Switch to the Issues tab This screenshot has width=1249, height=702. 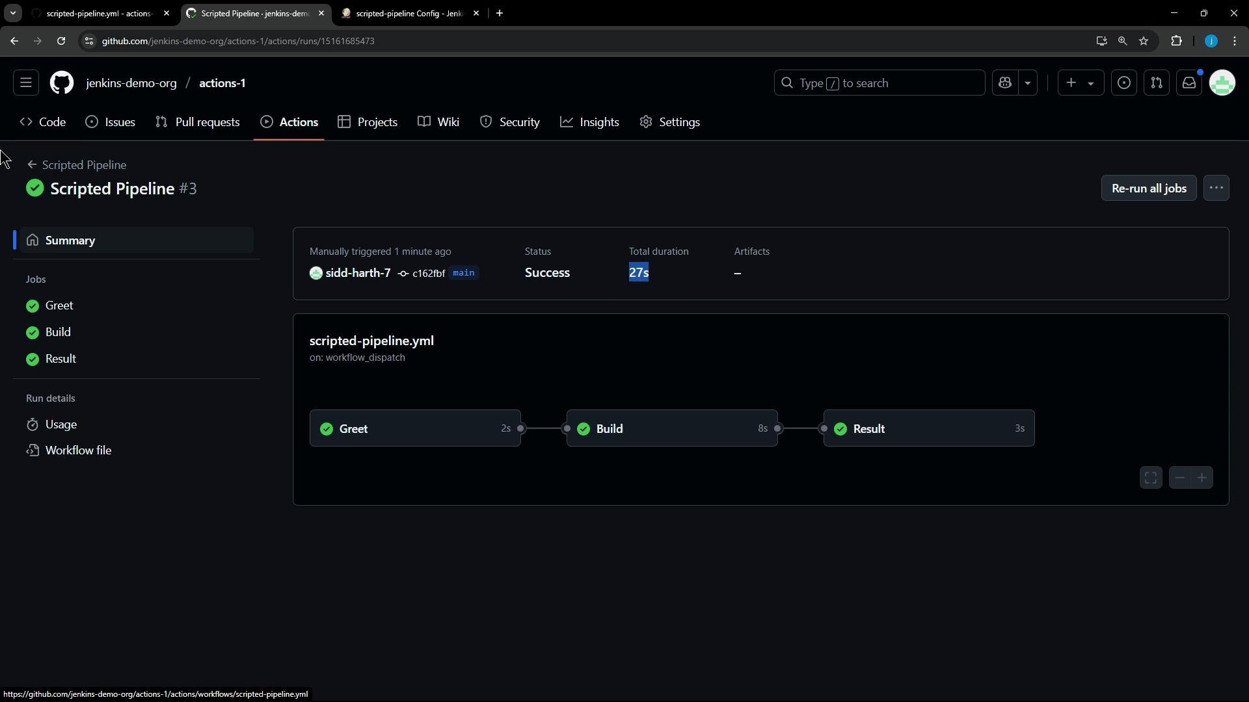[111, 122]
